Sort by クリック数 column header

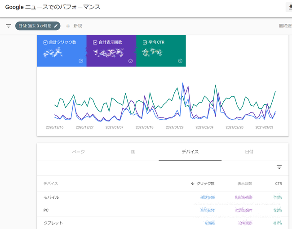[x=205, y=184]
